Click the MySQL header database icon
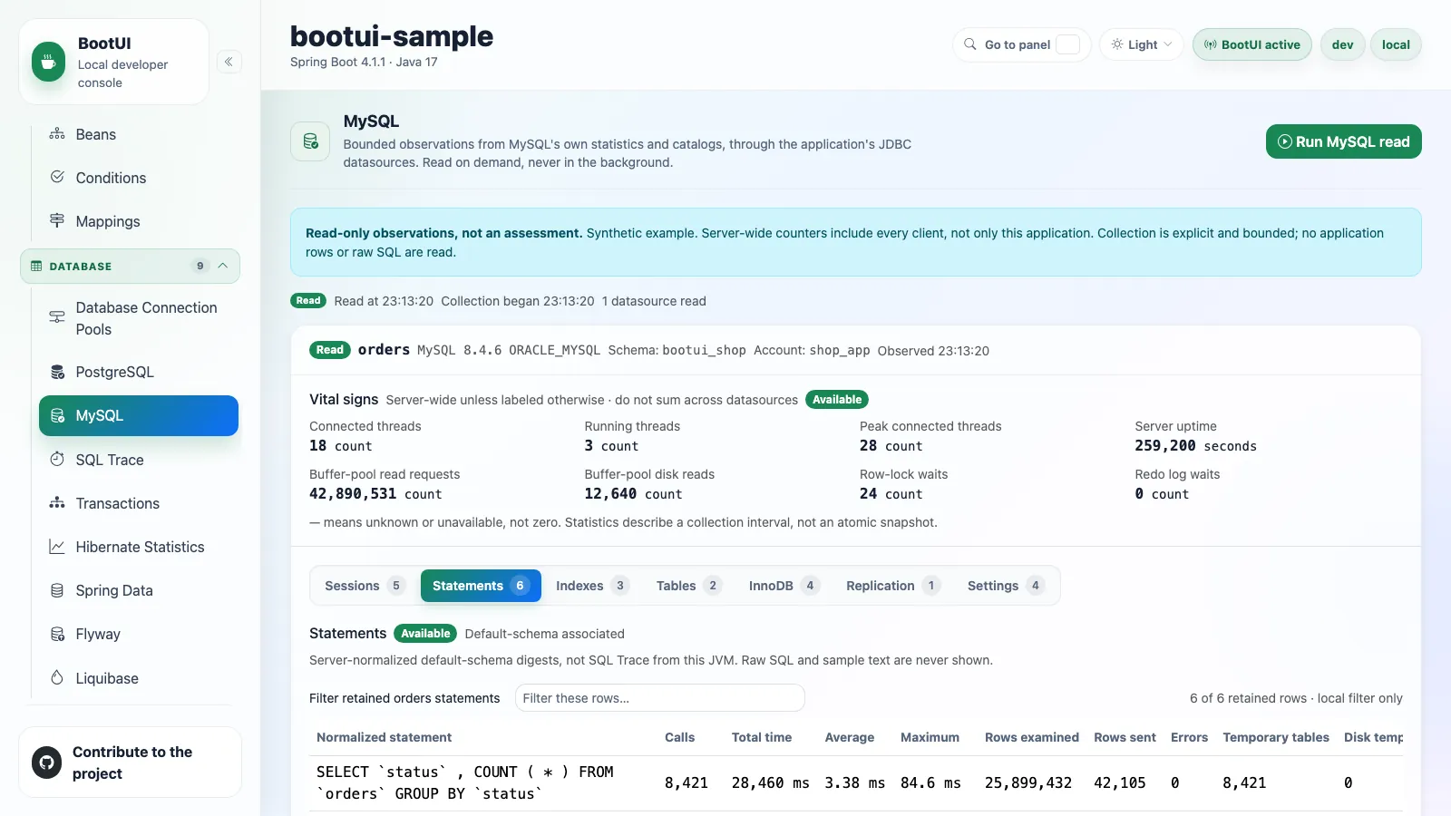This screenshot has width=1451, height=816. pos(310,141)
